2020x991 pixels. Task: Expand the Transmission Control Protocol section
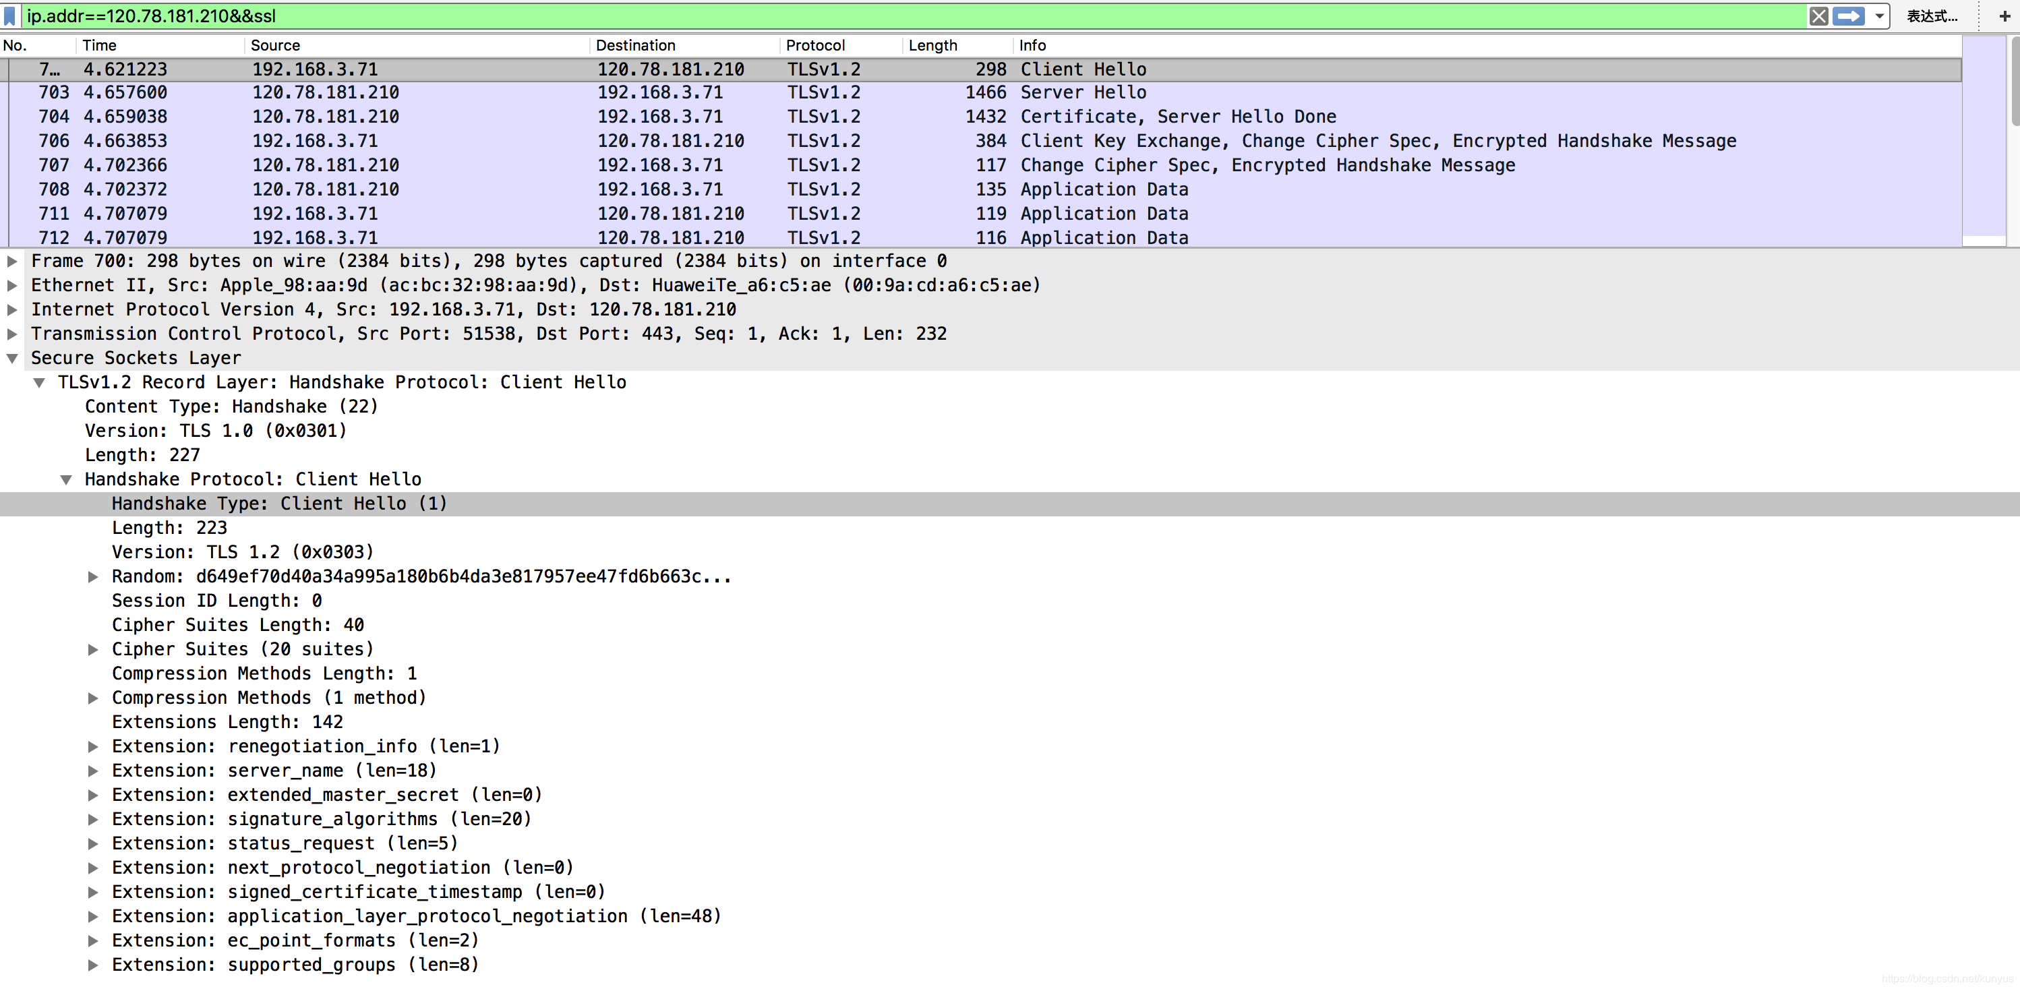pyautogui.click(x=13, y=334)
